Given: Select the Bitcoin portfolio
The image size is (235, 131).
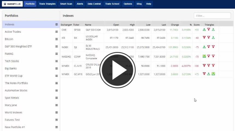Looking at the screenshot, I should coord(9,39).
